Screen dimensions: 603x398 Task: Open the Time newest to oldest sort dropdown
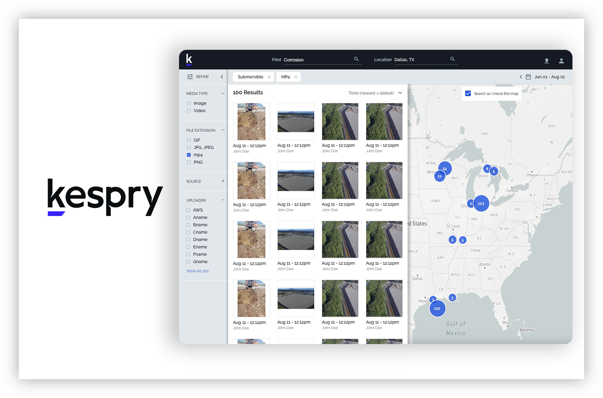tap(375, 93)
